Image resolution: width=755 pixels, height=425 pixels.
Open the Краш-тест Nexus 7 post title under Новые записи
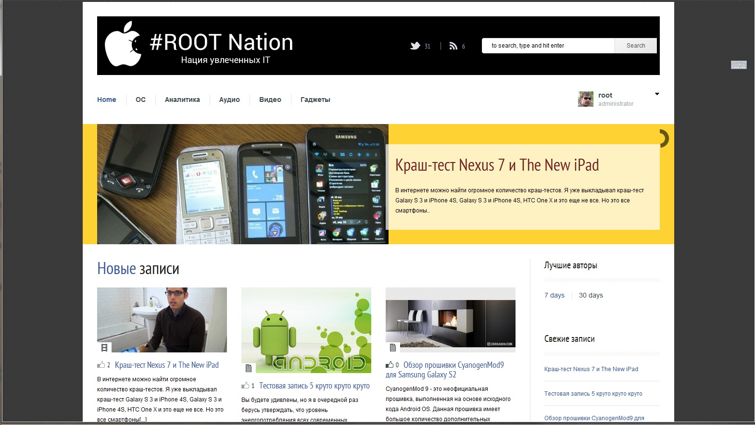(167, 365)
